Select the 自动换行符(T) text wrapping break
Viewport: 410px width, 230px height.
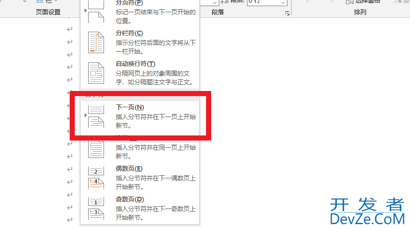140,73
